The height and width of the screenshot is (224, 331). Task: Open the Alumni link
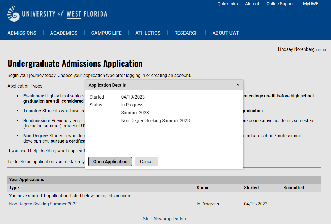coord(252,4)
